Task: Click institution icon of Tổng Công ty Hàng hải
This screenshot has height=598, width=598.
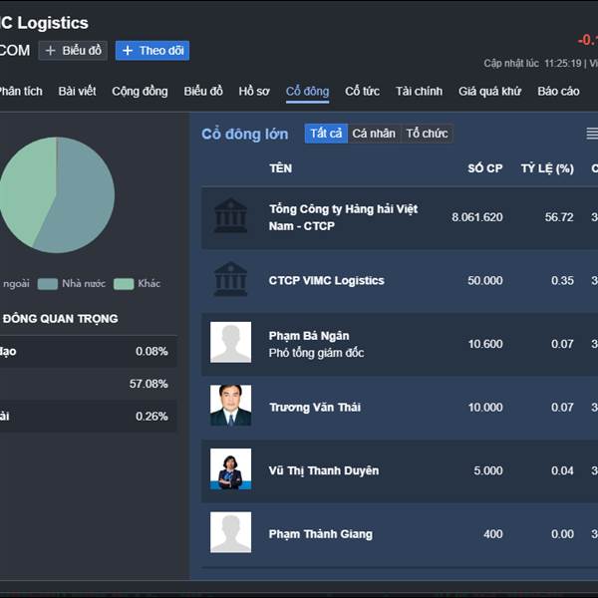Action: tap(231, 215)
